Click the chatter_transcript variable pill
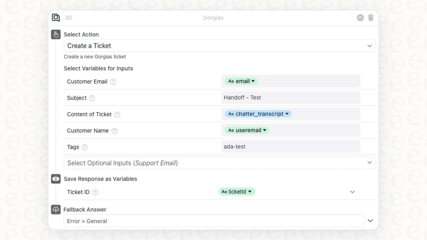This screenshot has height=240, width=427. coord(258,114)
